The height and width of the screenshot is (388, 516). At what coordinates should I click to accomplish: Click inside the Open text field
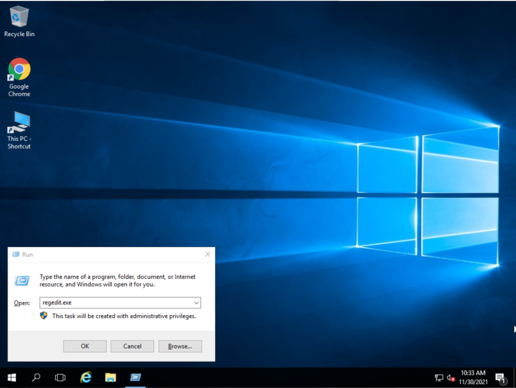[x=116, y=302]
